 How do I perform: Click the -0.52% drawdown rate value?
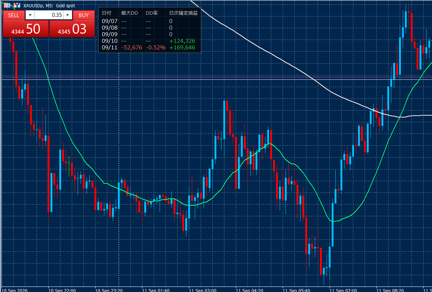[156, 48]
